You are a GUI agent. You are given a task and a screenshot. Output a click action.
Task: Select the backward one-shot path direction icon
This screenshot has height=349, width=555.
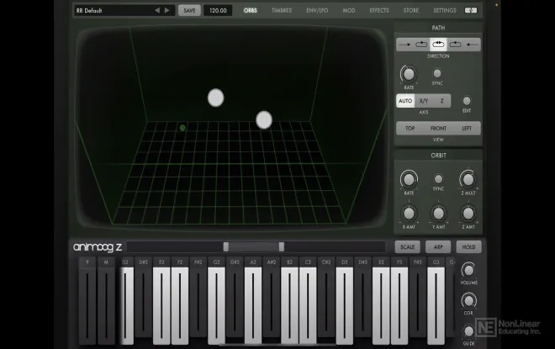473,45
